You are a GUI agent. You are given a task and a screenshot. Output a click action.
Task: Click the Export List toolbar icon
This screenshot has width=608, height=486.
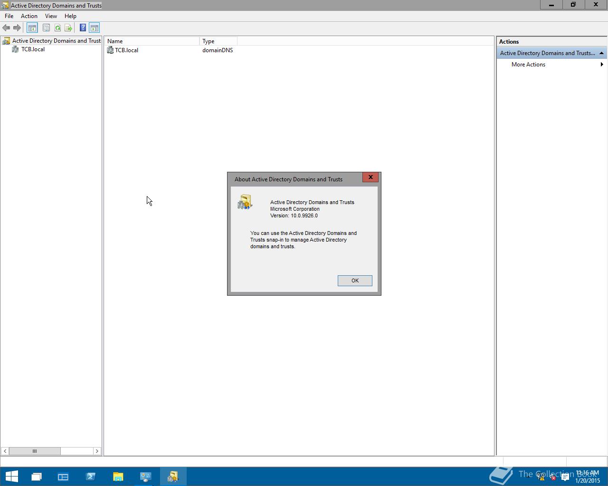click(68, 28)
